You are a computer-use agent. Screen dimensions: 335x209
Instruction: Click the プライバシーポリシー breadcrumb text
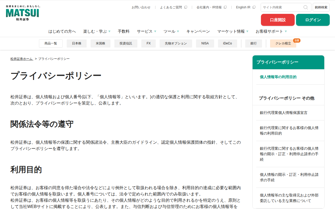(54, 59)
